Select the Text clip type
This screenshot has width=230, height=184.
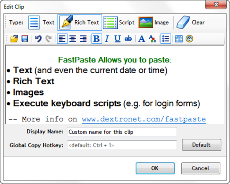point(41,23)
